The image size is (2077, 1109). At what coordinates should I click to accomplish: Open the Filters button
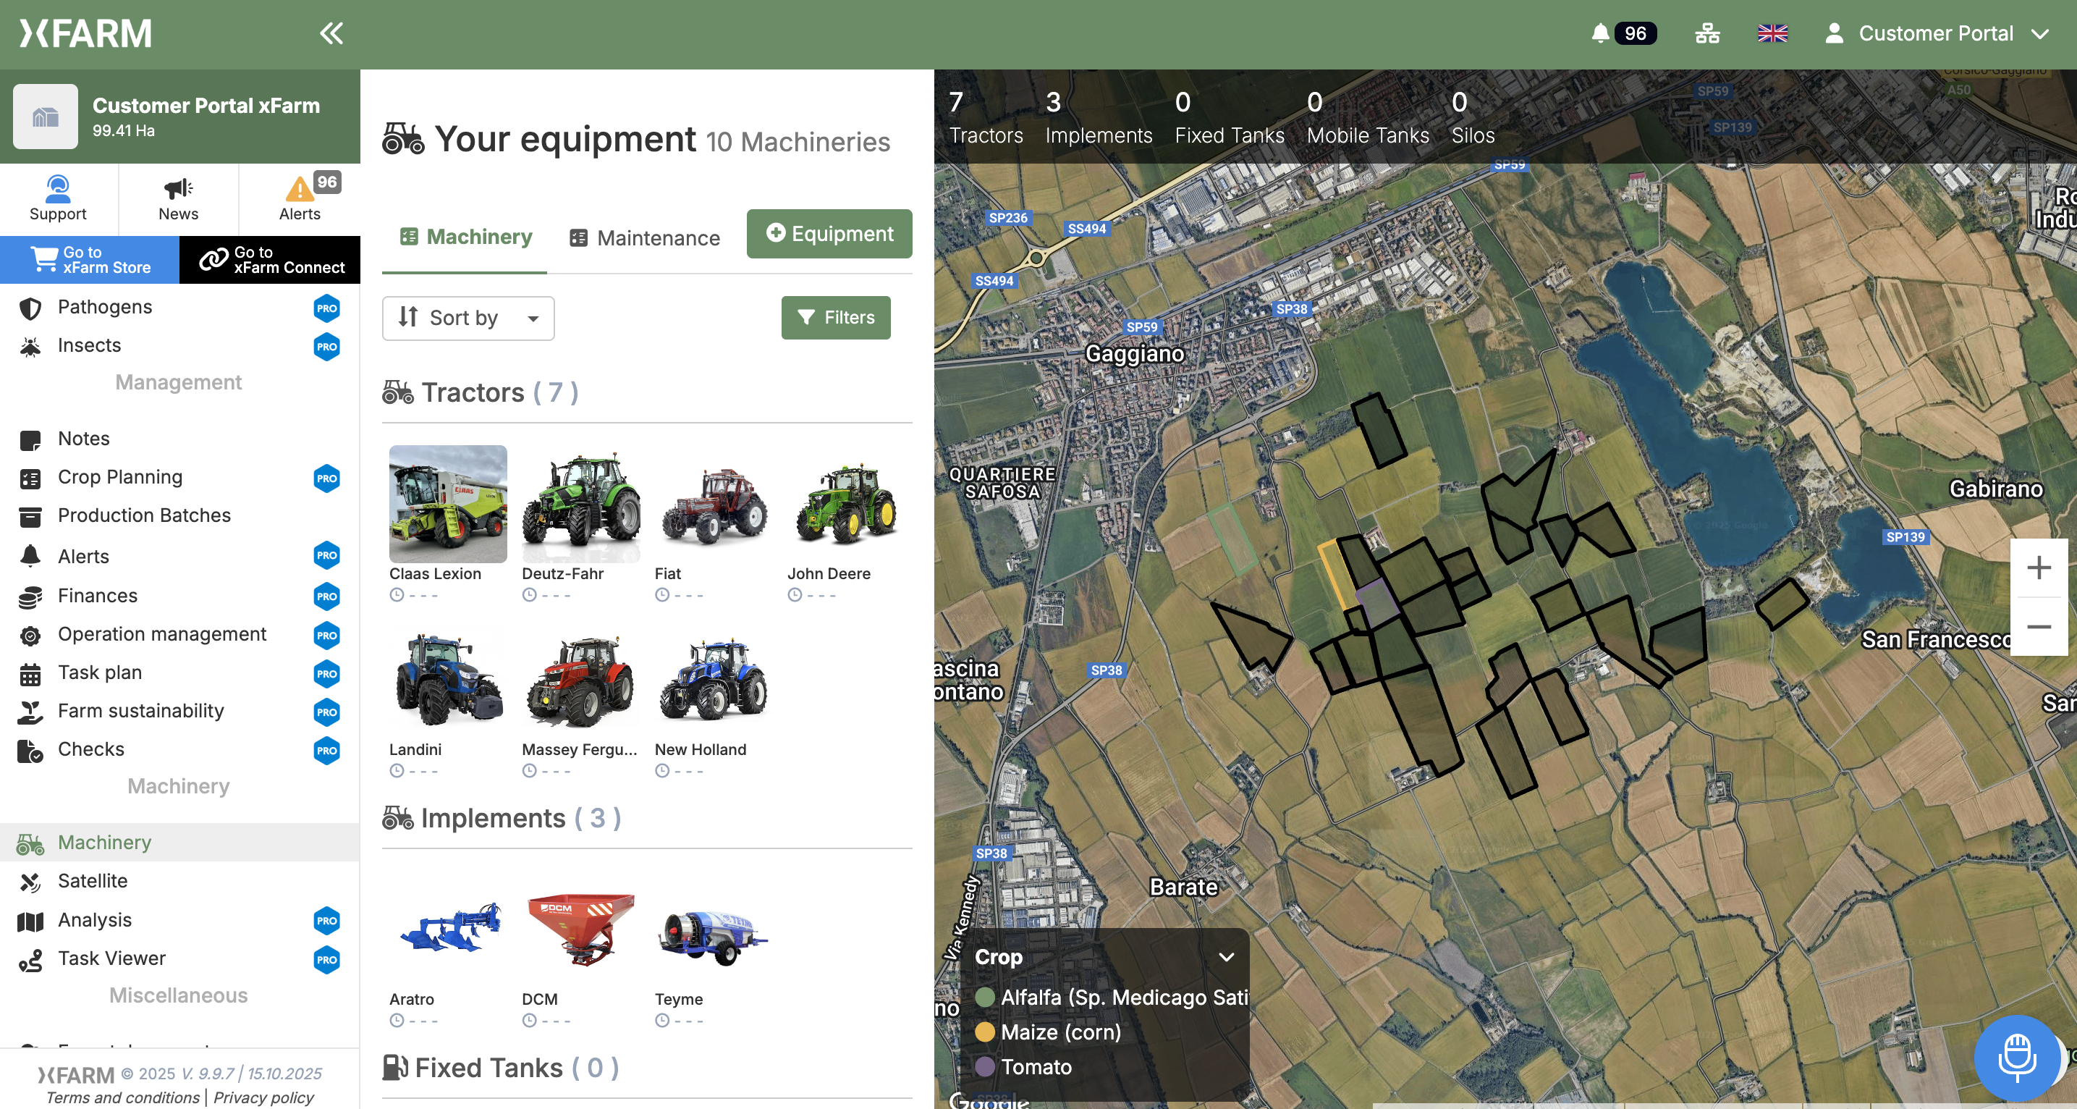[x=835, y=318]
